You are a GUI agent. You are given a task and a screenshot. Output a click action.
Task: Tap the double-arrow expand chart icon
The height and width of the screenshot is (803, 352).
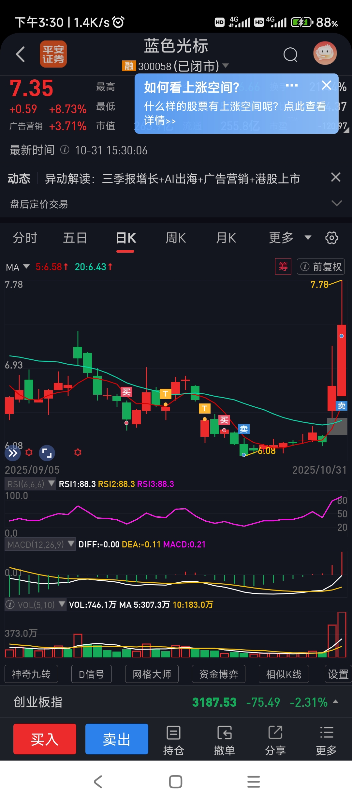[13, 453]
